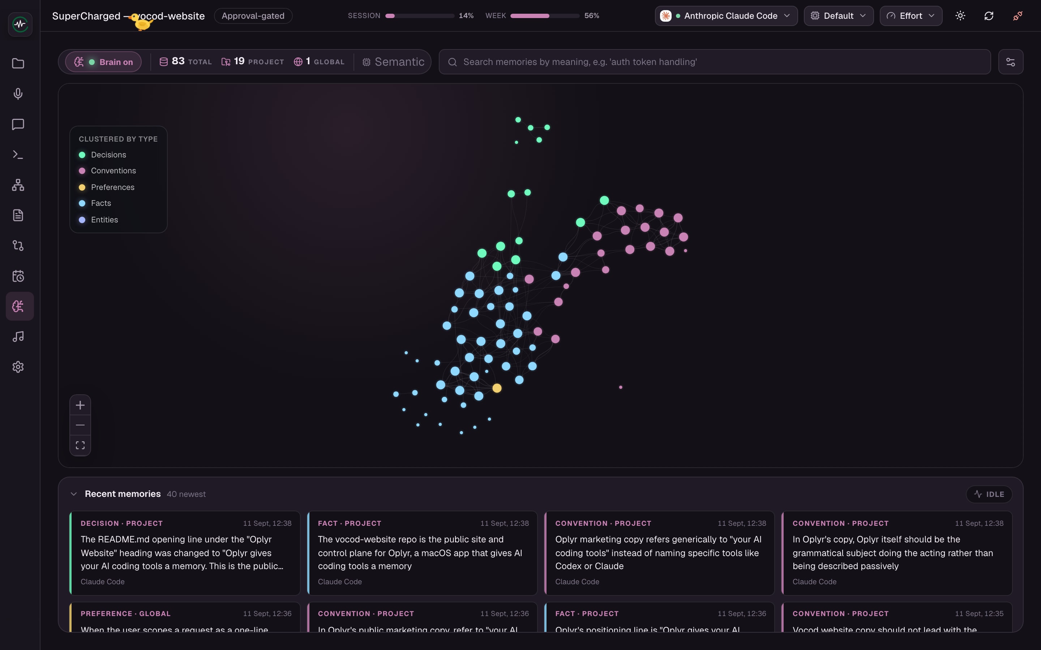This screenshot has width=1041, height=650.
Task: Click the WEEK usage progress bar
Action: [x=545, y=16]
